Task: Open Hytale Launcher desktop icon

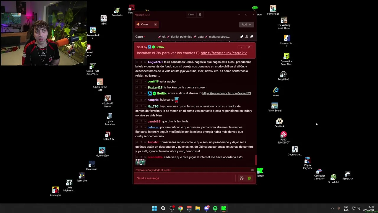Action: [x=110, y=119]
